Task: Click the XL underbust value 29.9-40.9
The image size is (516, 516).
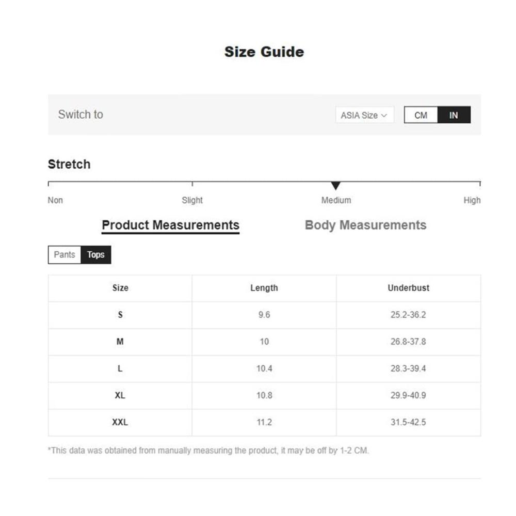Action: pyautogui.click(x=408, y=395)
